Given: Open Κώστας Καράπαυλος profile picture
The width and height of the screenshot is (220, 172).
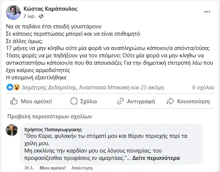Looking at the screenshot, I should click(x=13, y=12).
